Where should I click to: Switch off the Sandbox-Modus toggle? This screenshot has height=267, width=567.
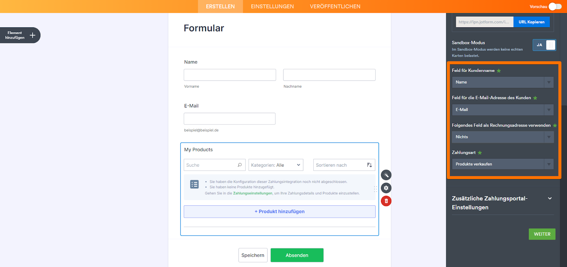click(x=544, y=45)
